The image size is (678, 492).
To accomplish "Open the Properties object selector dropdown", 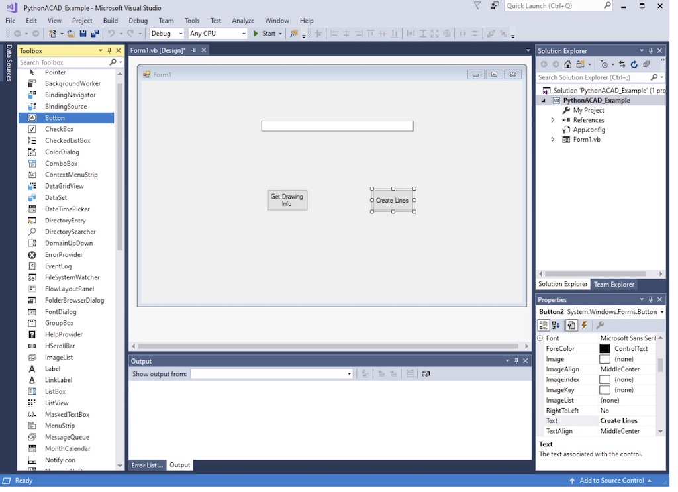I will tap(661, 312).
